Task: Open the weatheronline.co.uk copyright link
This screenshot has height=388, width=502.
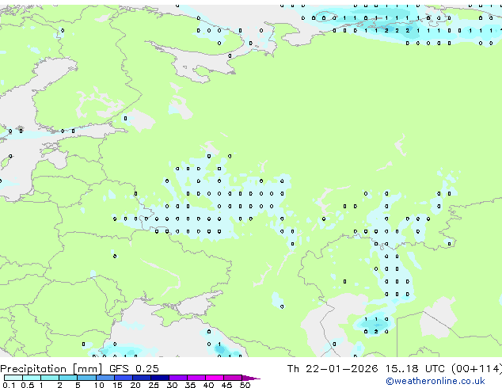Action: (x=435, y=381)
